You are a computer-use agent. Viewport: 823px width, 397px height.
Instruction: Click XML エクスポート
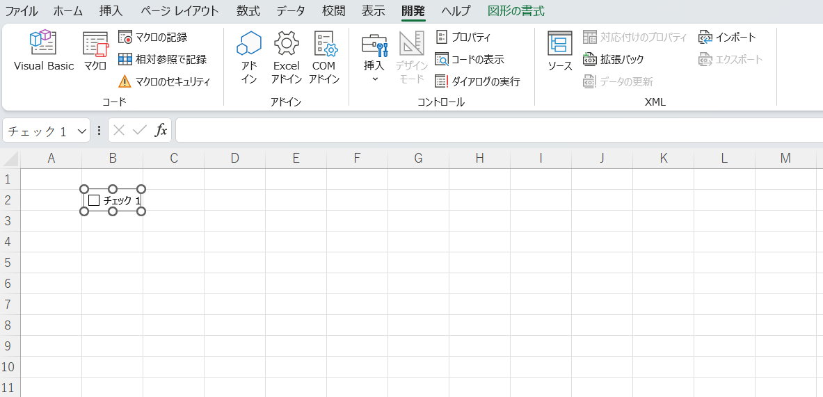click(x=730, y=59)
